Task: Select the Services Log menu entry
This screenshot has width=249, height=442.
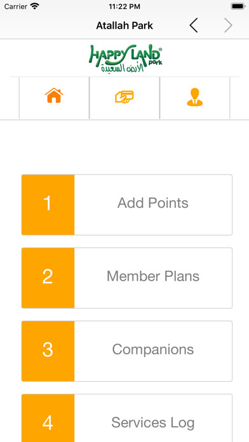Action: click(x=127, y=419)
